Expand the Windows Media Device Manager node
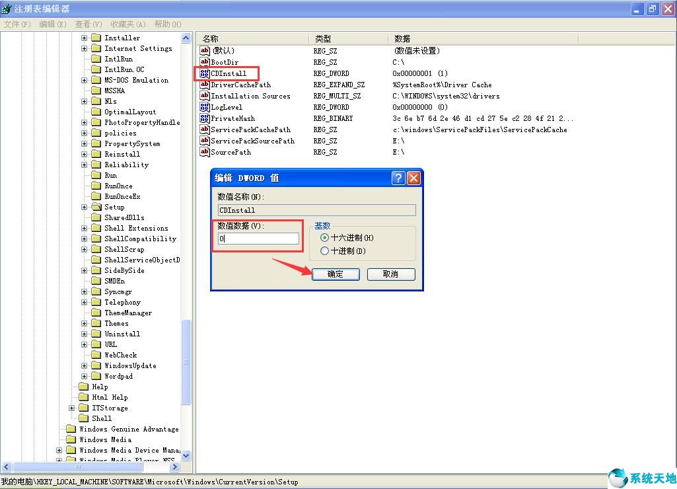 tap(59, 450)
